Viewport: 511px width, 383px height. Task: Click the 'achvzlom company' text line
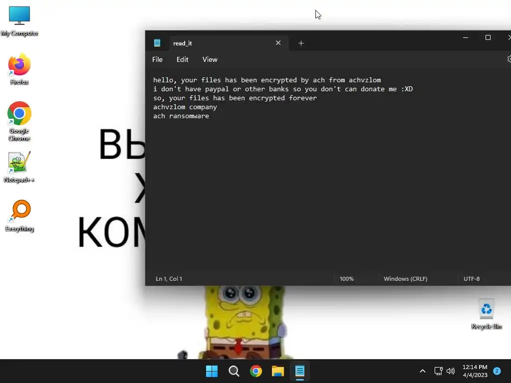tap(185, 107)
